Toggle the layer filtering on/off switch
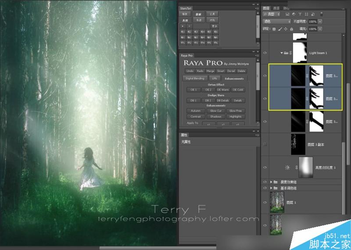 point(322,14)
